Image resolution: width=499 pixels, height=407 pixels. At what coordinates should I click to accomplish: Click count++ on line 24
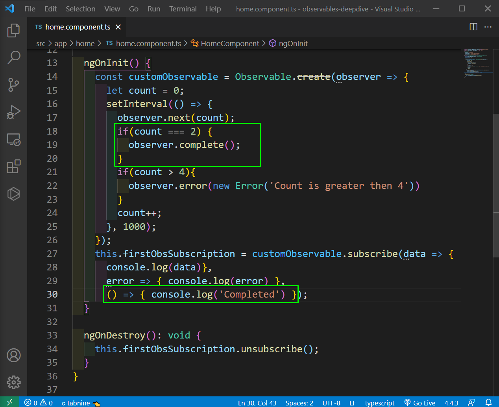137,213
